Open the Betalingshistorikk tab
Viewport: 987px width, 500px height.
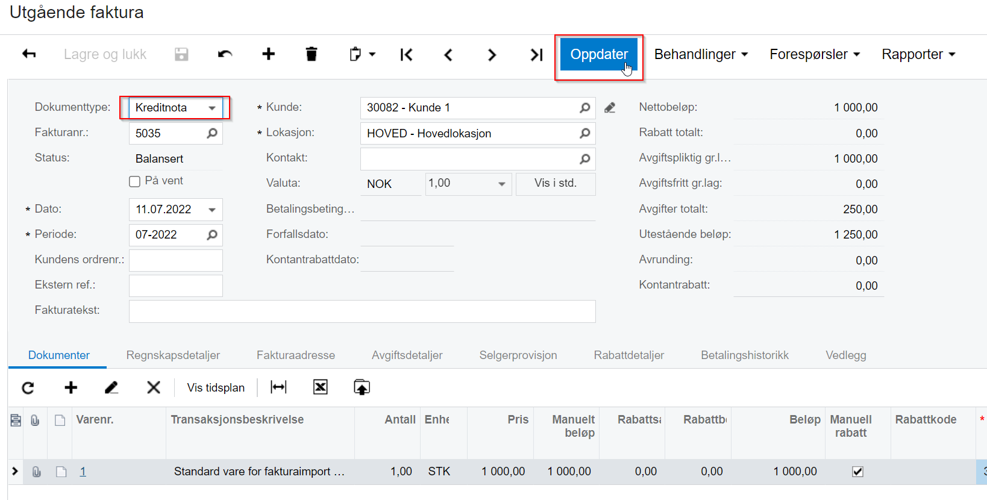point(744,355)
